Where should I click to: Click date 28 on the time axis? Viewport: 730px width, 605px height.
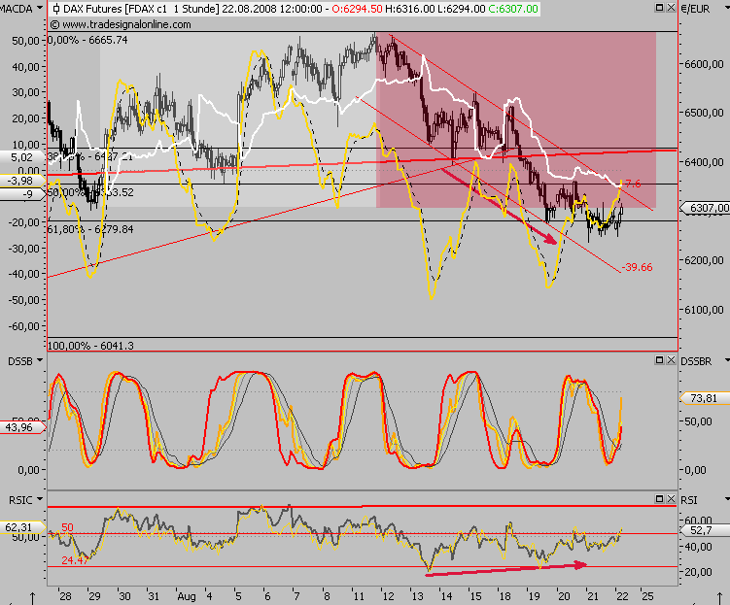pos(66,596)
